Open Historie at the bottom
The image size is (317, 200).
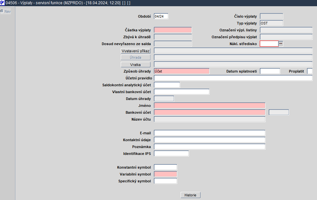click(190, 195)
